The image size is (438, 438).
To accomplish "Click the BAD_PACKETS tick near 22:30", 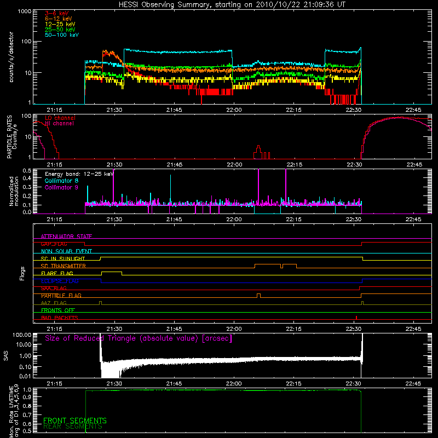I will [x=356, y=318].
